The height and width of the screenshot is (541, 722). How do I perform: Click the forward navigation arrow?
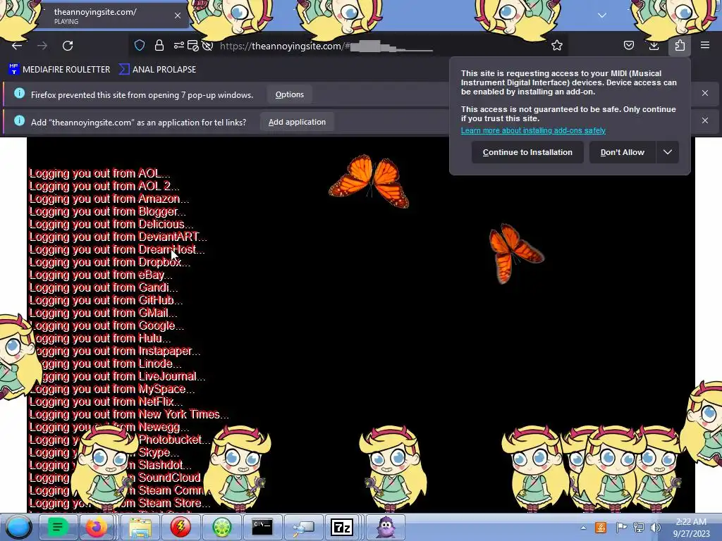tap(42, 46)
